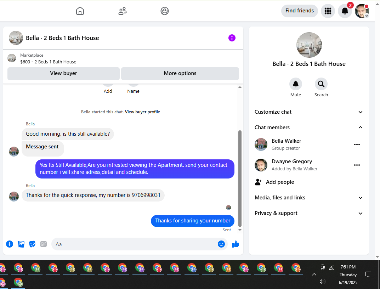Screen dimensions: 380x289
Task: Click the Add label above chat start
Action: [x=108, y=91]
